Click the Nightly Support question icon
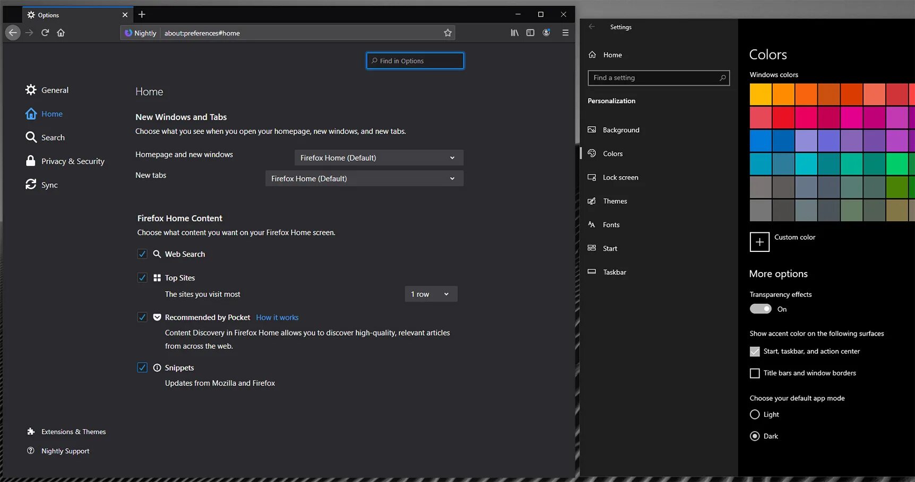 (31, 451)
